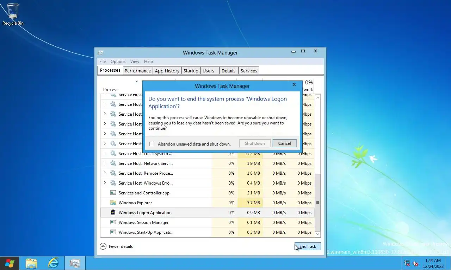
Task: Select Windows Explorer process row
Action: [208, 202]
